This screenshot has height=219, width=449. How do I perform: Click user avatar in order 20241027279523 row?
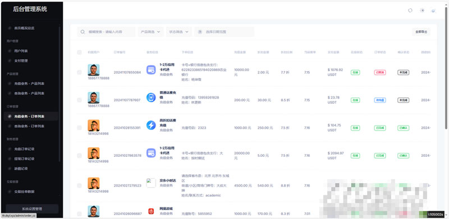point(94,183)
